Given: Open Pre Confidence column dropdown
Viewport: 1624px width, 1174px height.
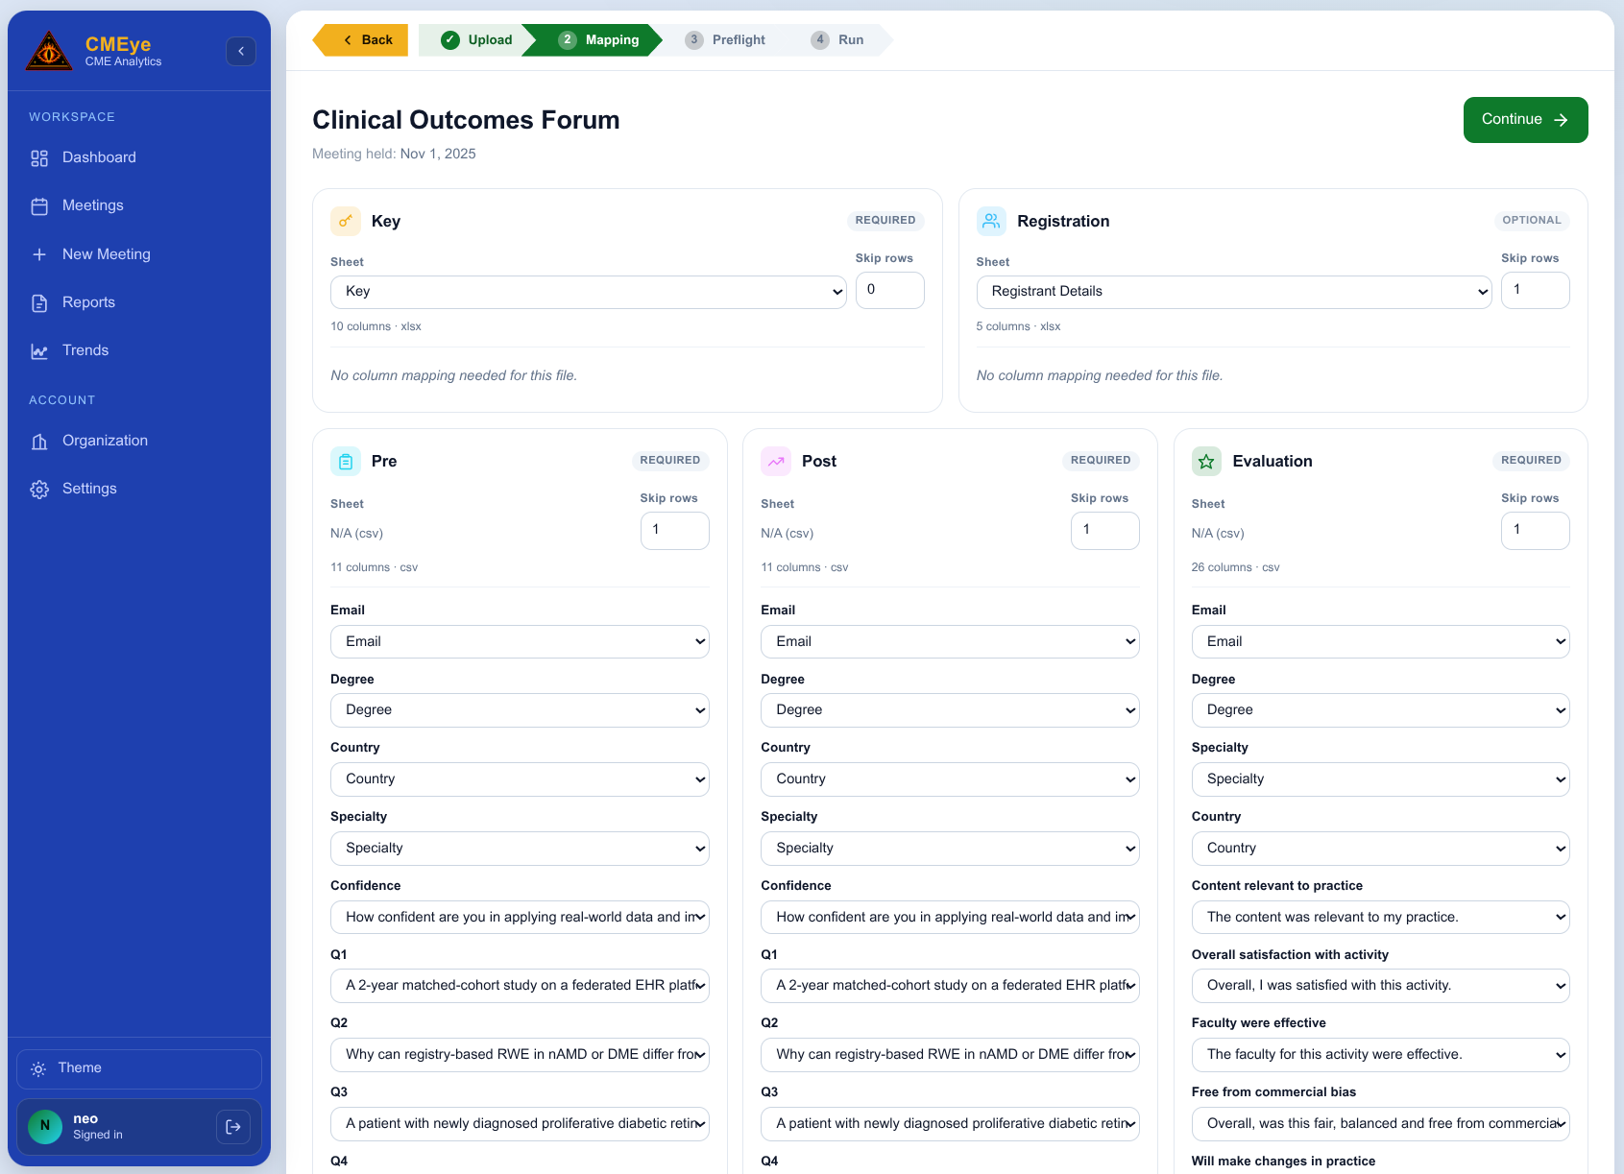Looking at the screenshot, I should 520,917.
